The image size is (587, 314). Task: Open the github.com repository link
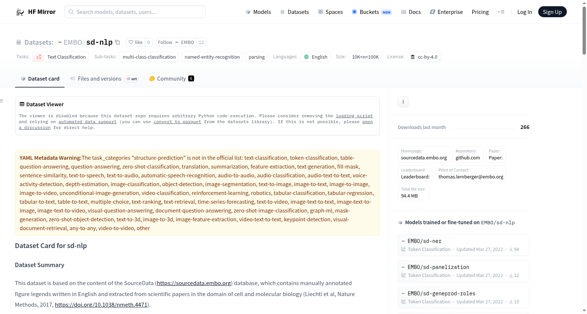tap(468, 158)
